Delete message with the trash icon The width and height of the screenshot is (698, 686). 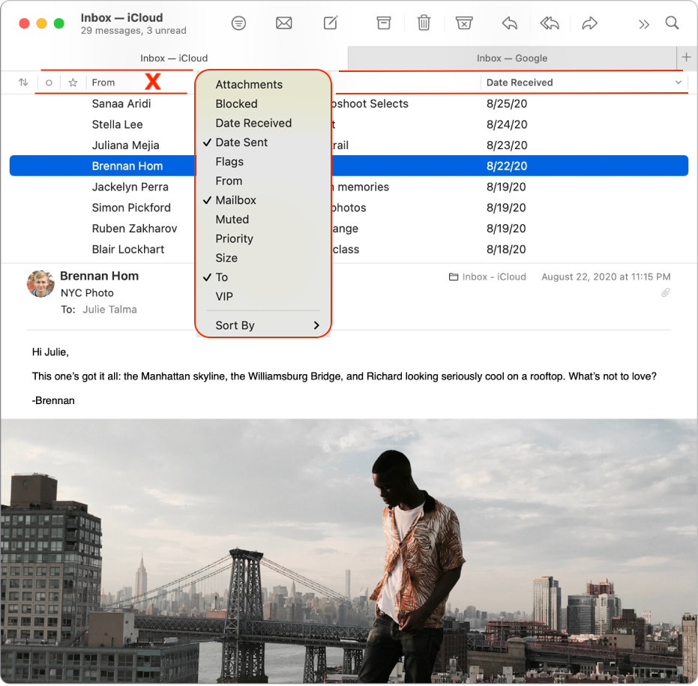click(x=424, y=22)
